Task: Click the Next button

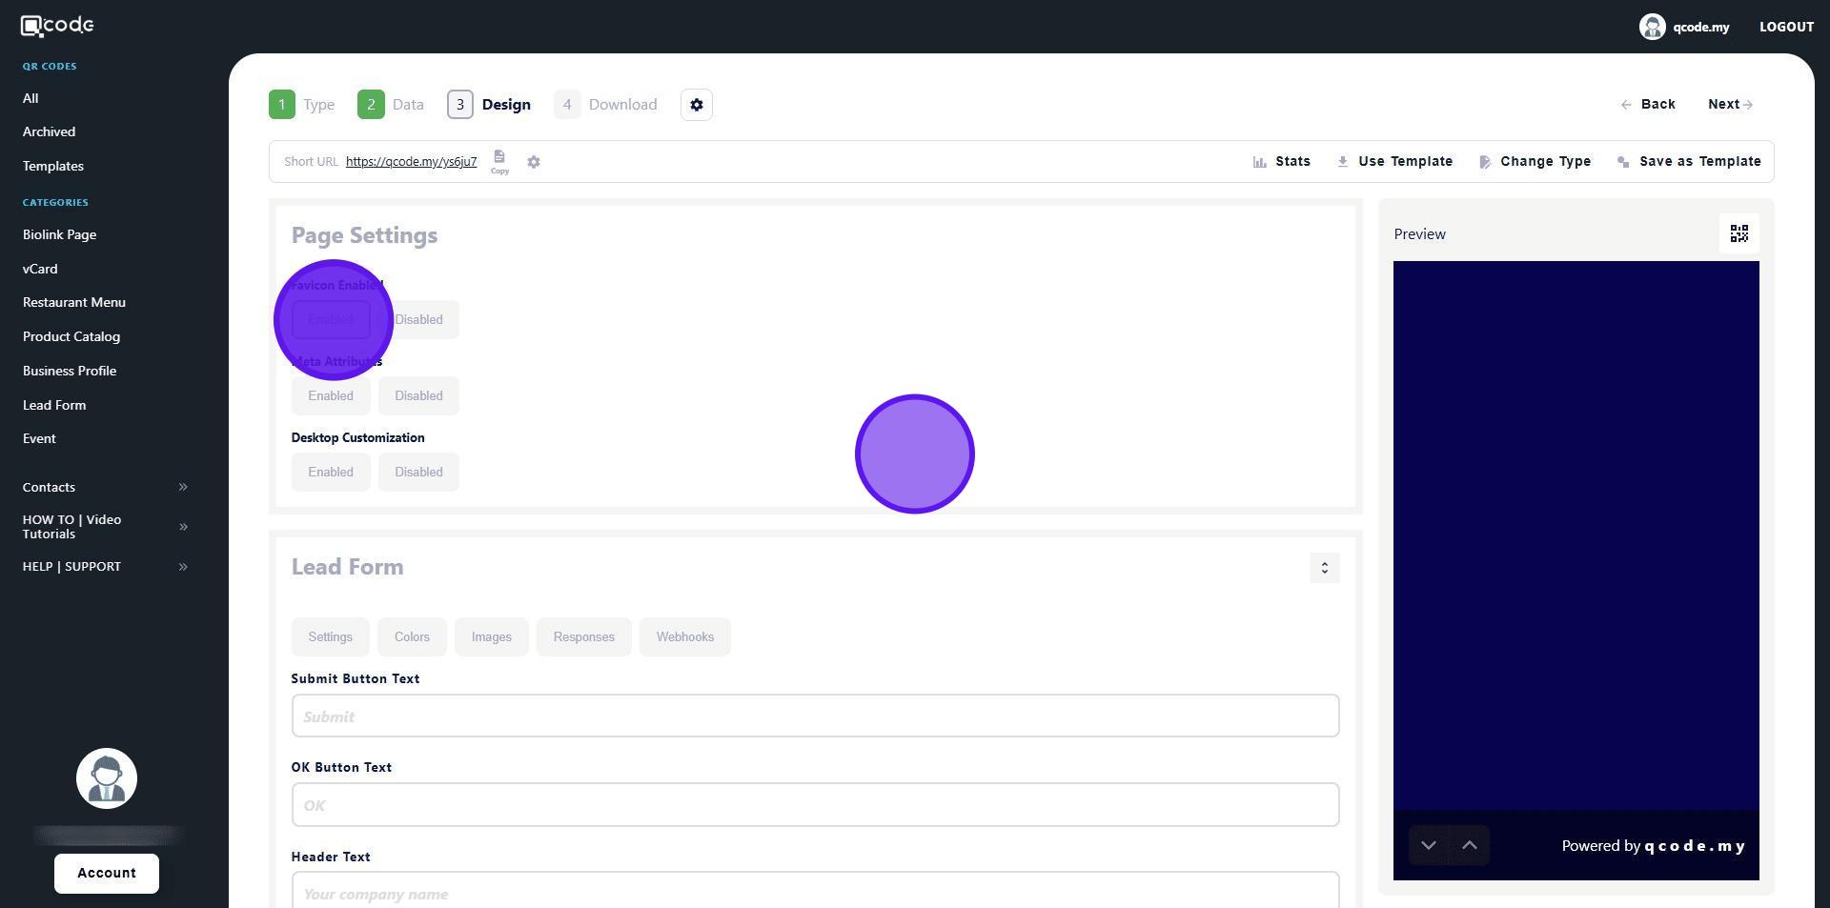Action: coord(1729,105)
